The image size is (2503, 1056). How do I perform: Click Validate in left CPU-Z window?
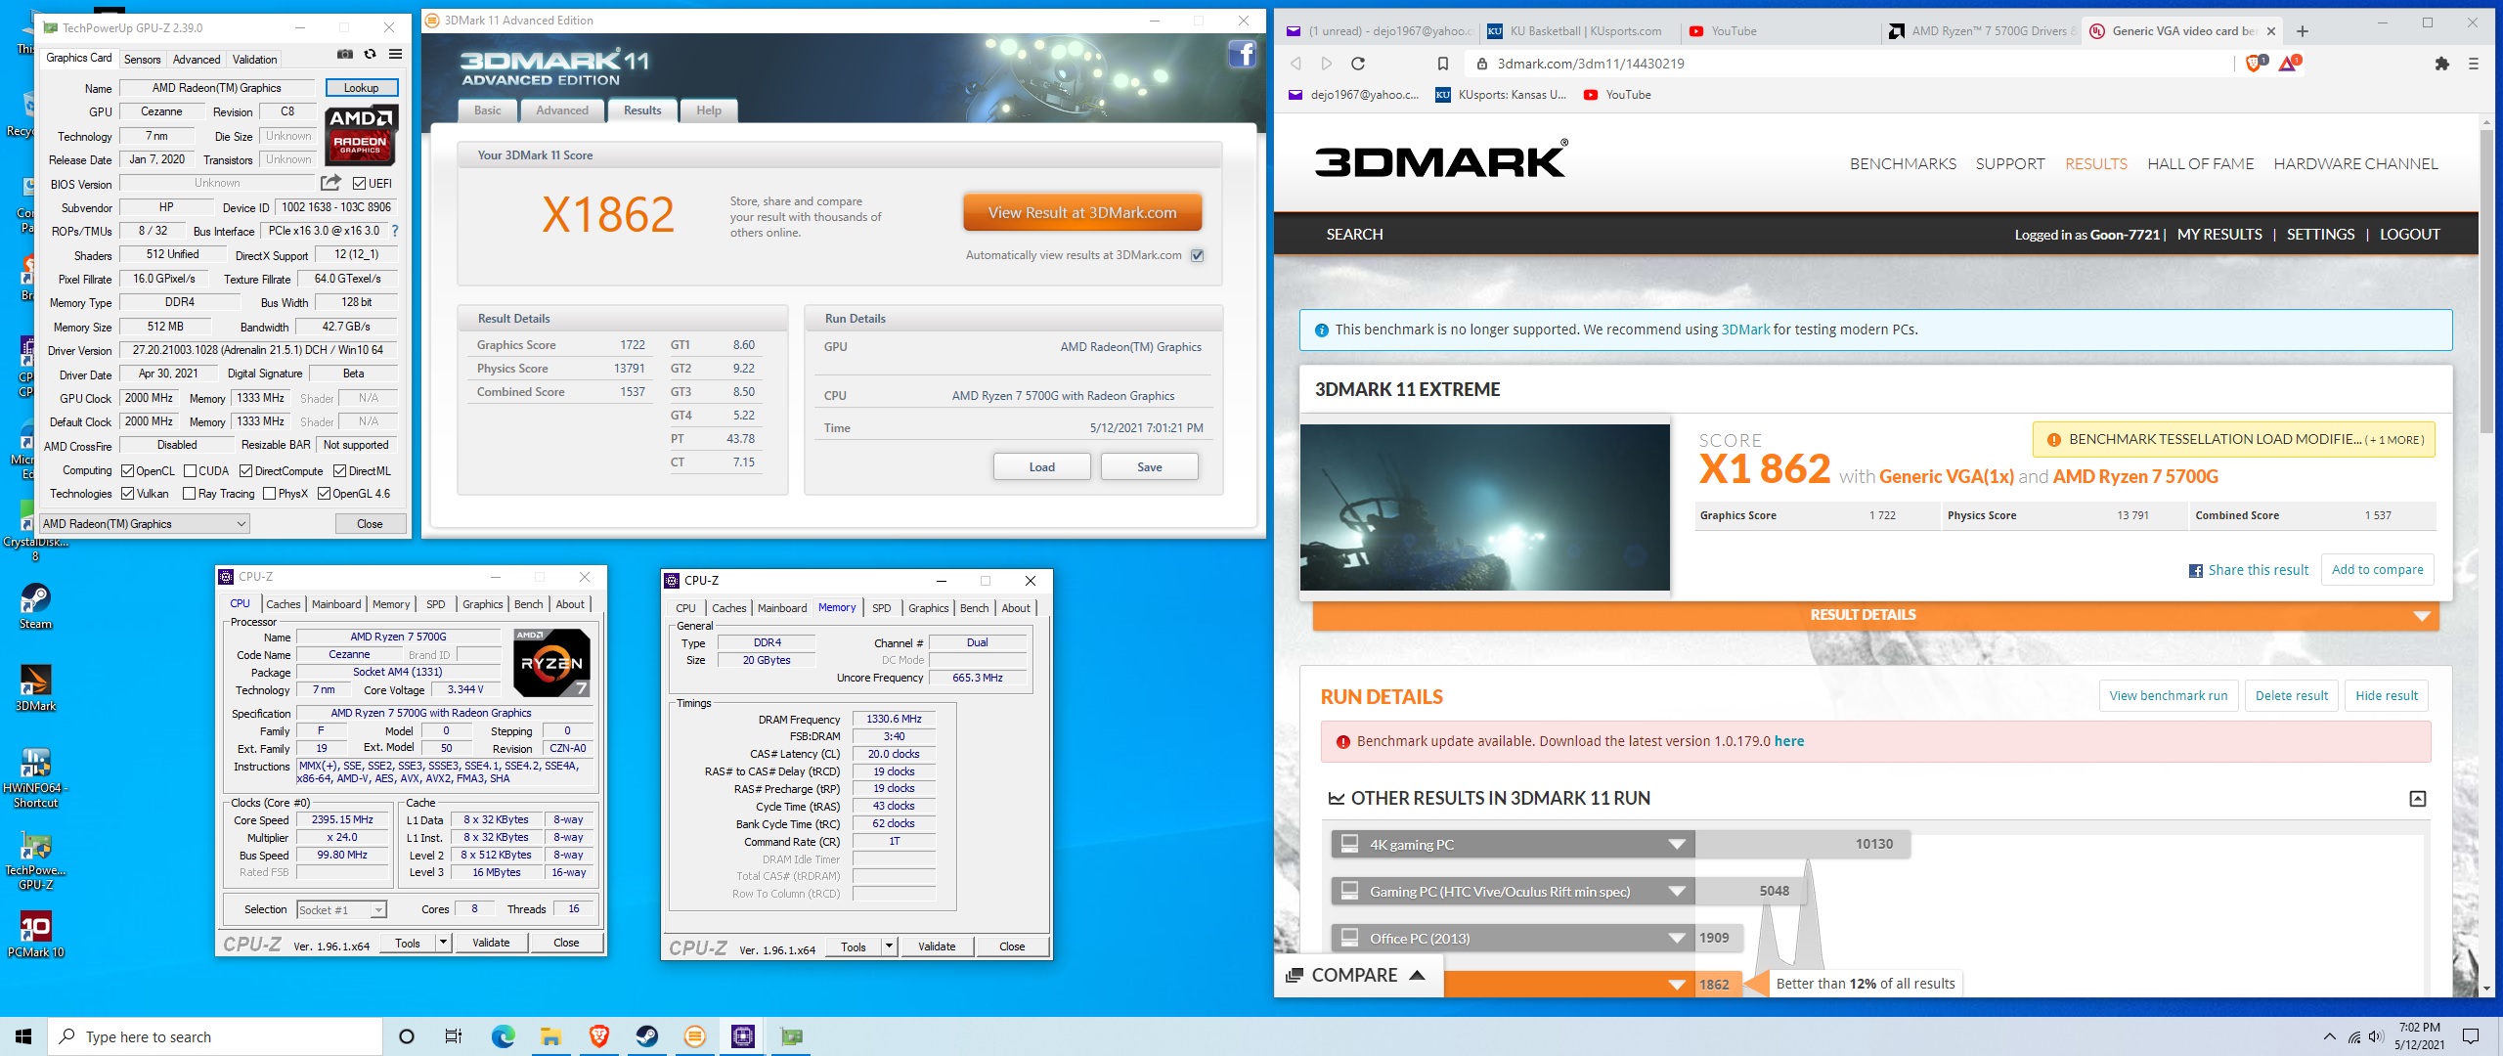click(491, 943)
